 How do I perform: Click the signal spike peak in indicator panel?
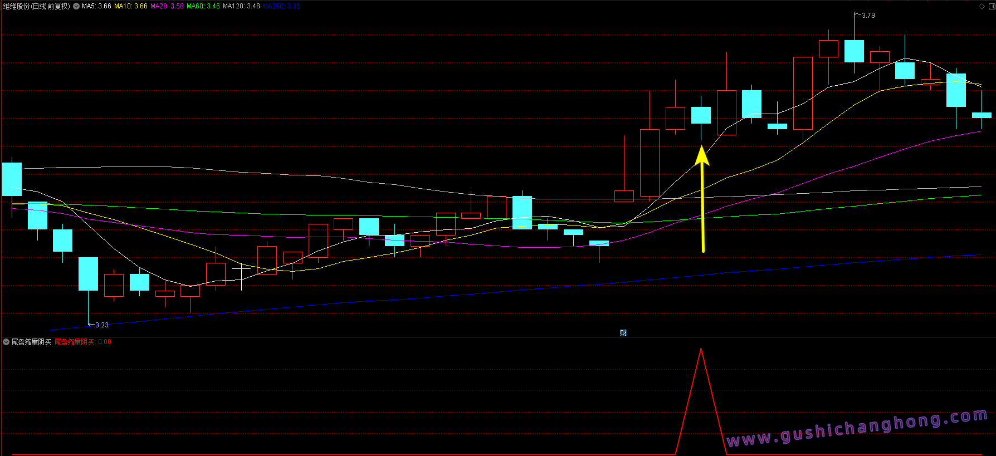click(701, 350)
